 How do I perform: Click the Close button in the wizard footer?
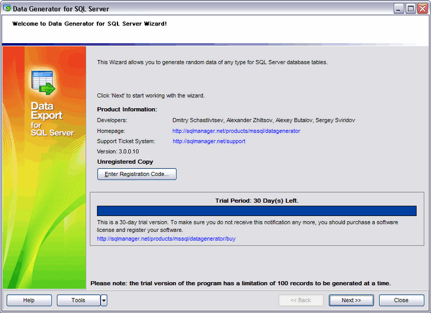point(401,300)
